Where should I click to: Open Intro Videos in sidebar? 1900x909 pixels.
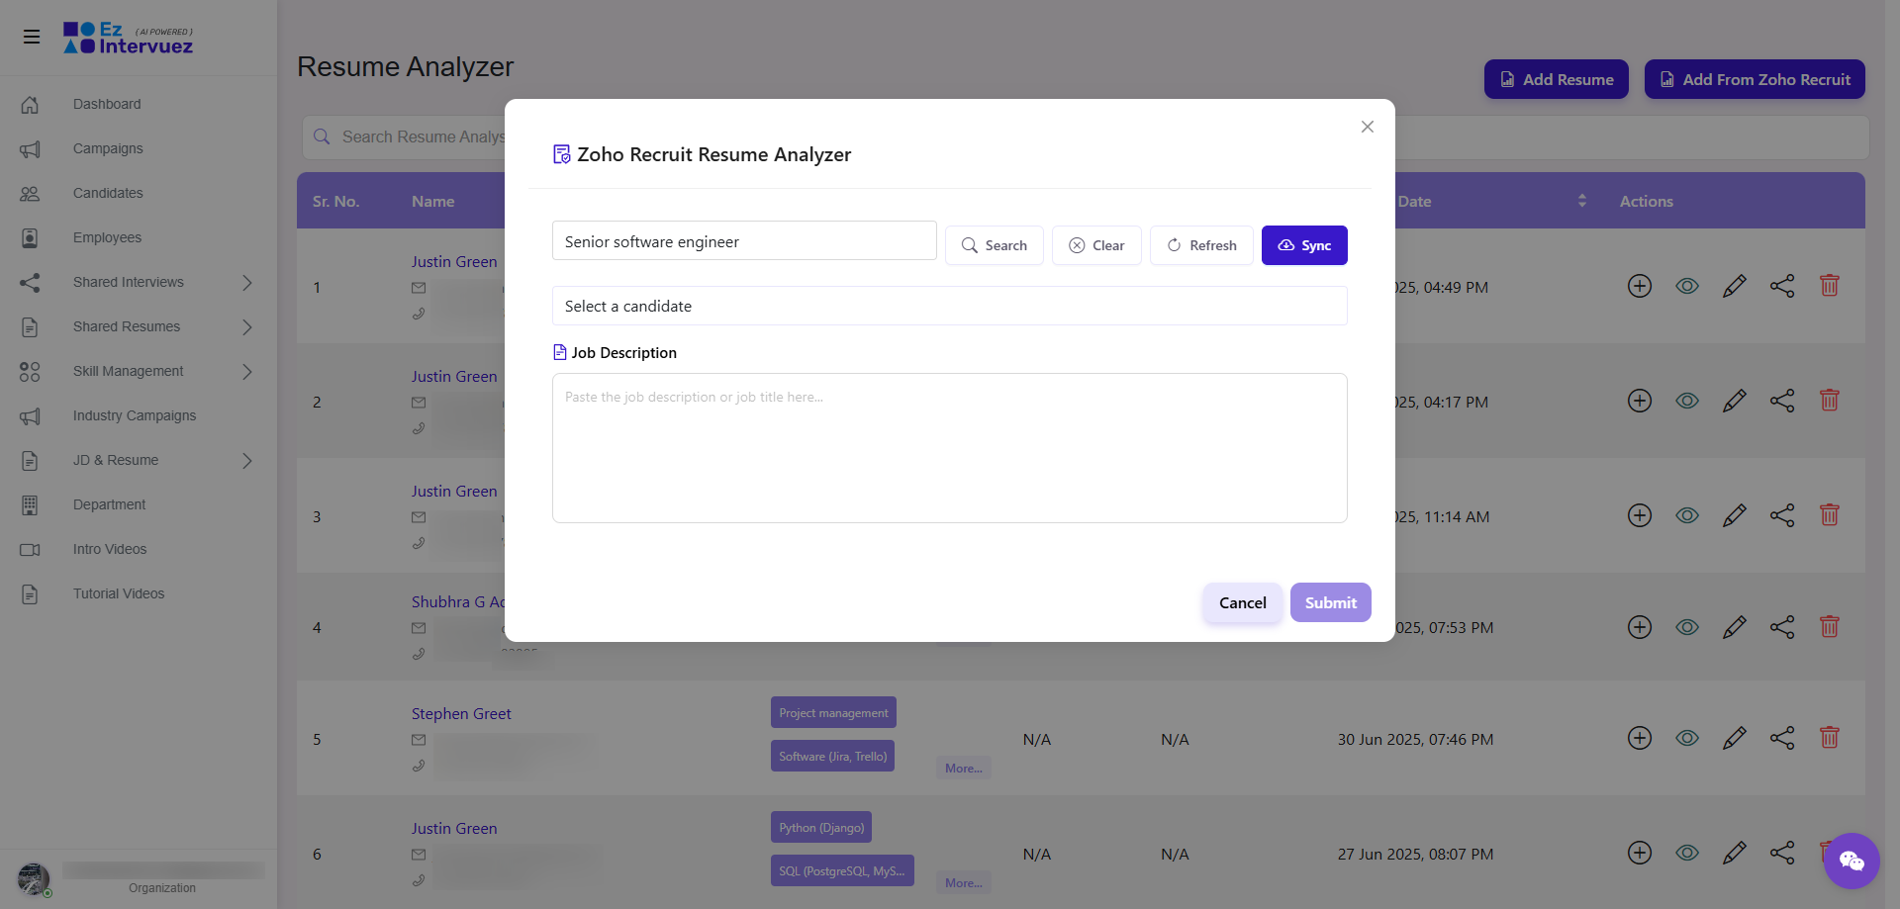(110, 549)
